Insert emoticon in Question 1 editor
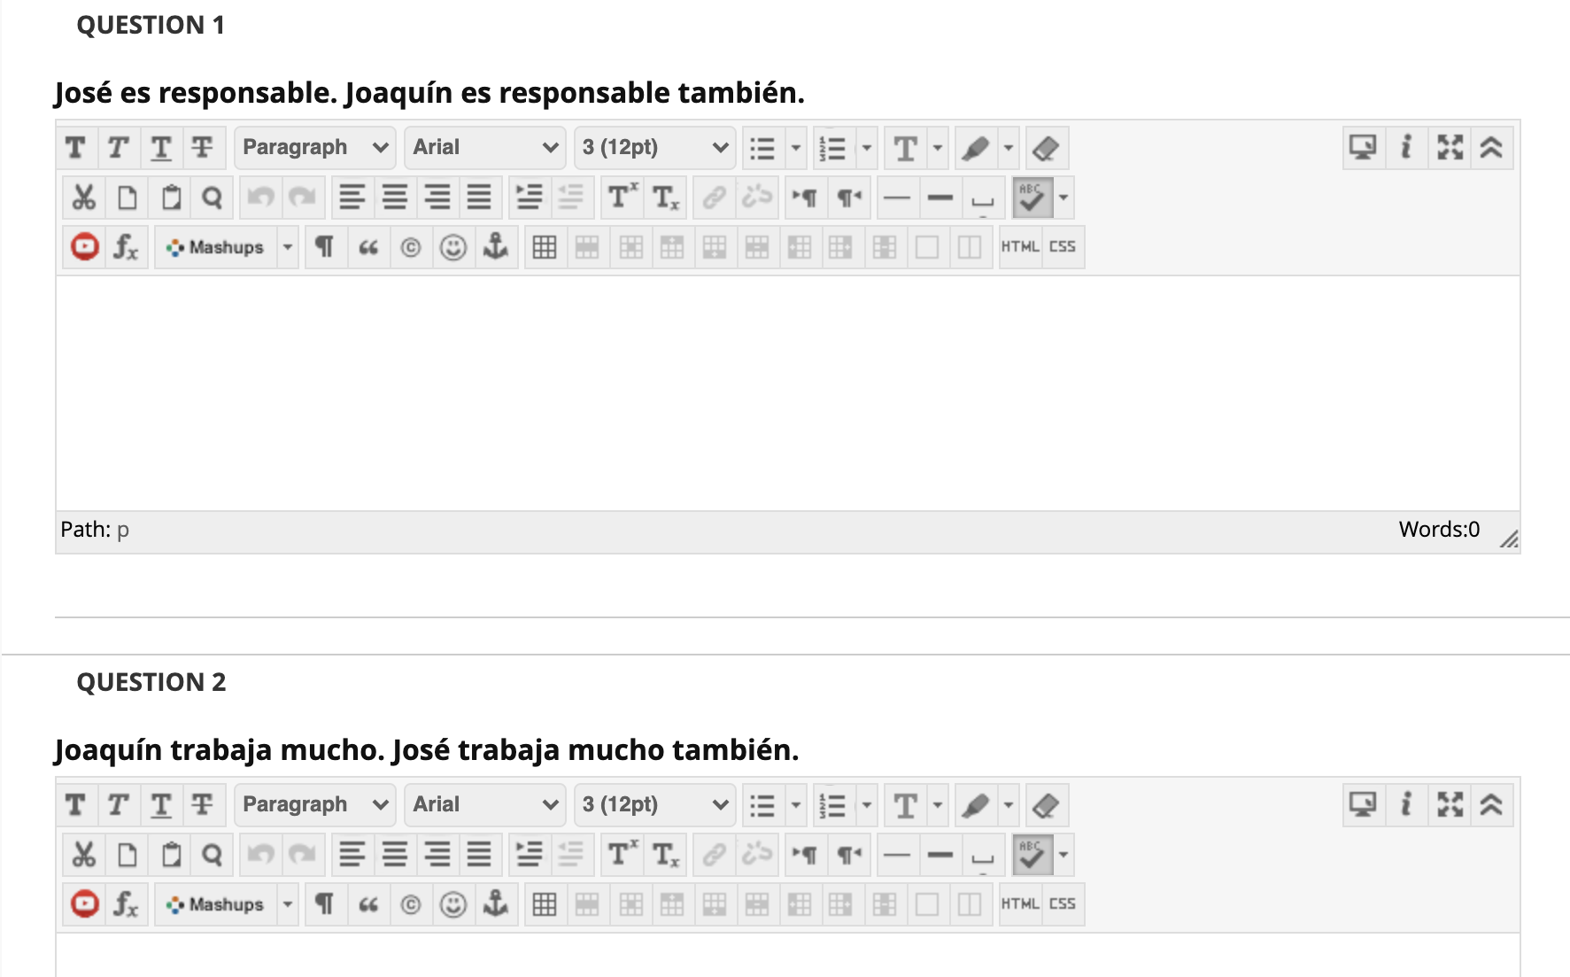This screenshot has width=1570, height=977. 452,247
